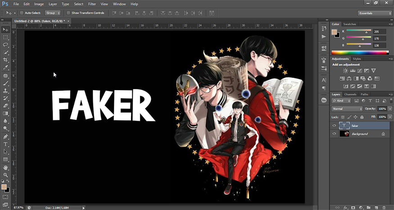Switch to the Styles tab
The height and width of the screenshot is (210, 394).
(357, 59)
